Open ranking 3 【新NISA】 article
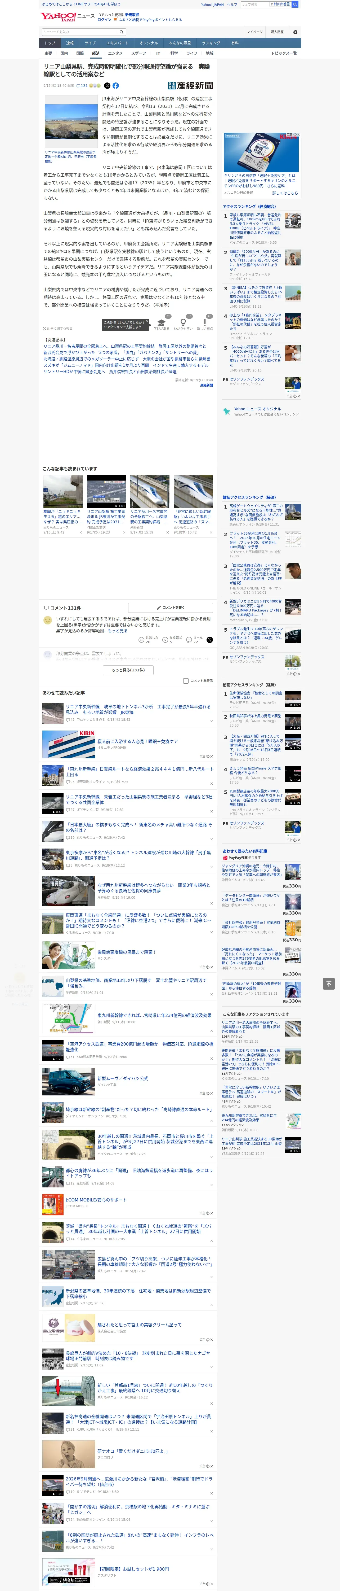Viewport: 340px width, 1591px height. point(256,295)
